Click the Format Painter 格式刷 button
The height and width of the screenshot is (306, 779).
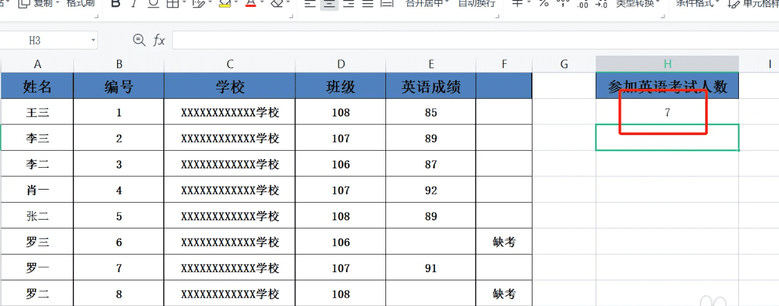coord(81,3)
